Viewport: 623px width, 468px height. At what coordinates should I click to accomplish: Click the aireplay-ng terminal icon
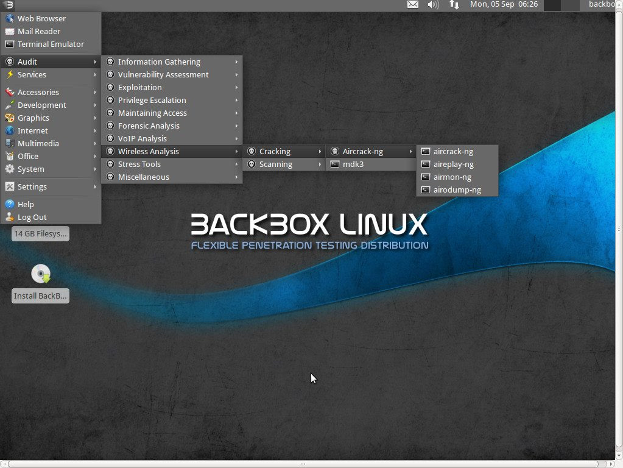click(426, 164)
